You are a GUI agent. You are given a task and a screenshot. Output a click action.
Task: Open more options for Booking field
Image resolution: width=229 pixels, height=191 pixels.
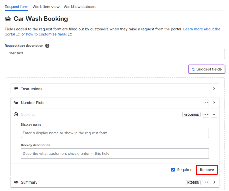(x=205, y=114)
